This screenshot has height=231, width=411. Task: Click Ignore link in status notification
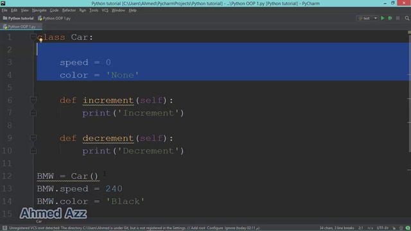[230, 228]
